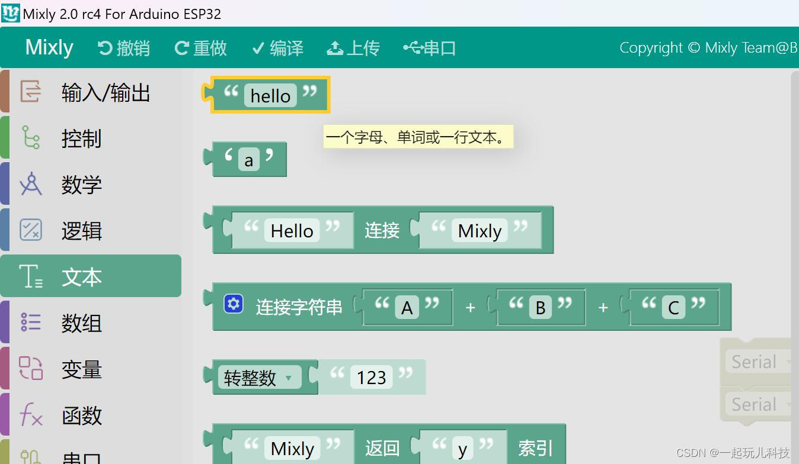This screenshot has height=464, width=799.
Task: Click the C string field
Action: pyautogui.click(x=673, y=308)
